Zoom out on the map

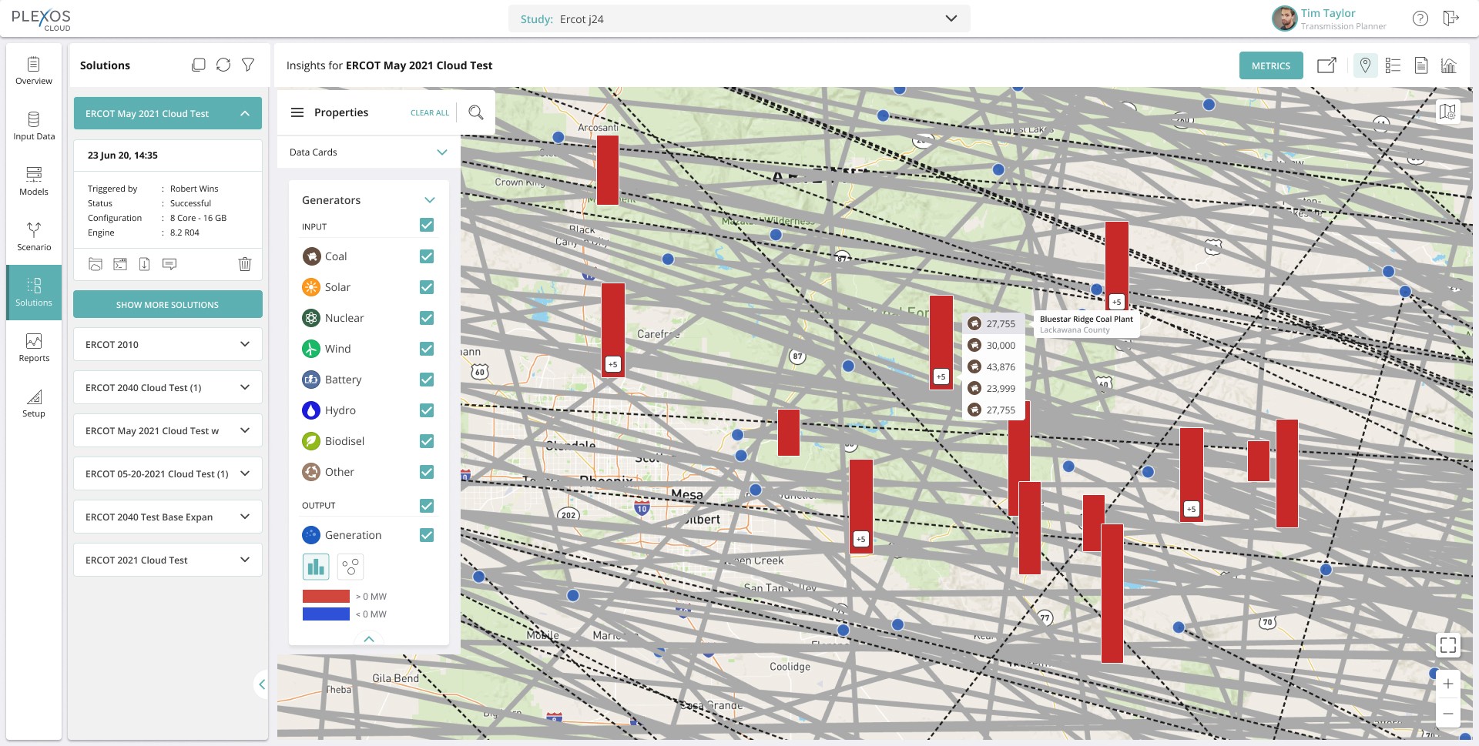(x=1448, y=714)
